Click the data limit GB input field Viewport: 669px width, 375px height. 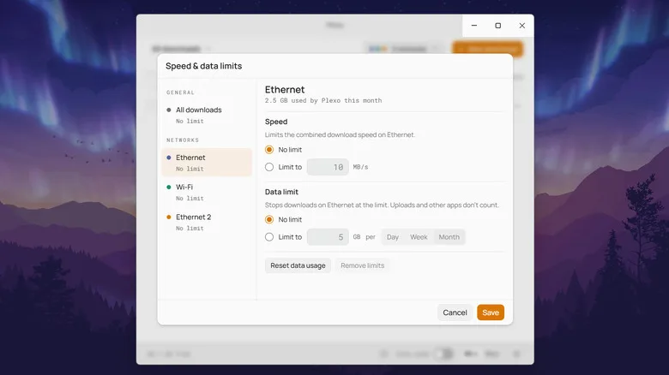328,237
